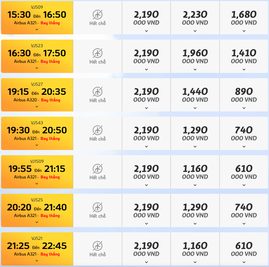Expand chevron below 1,680 fare for VJ509
The image size is (269, 267).
(244, 31)
